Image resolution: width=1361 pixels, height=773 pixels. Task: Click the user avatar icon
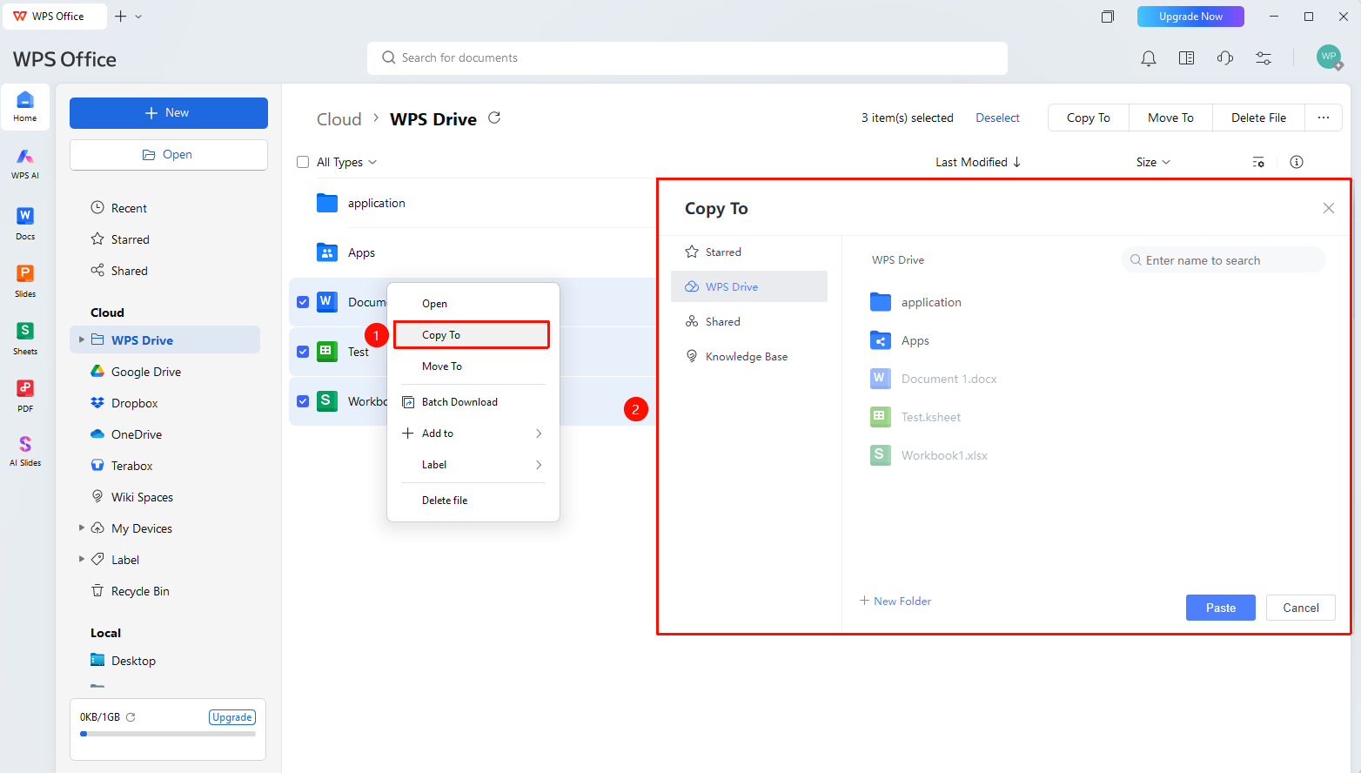(x=1329, y=57)
